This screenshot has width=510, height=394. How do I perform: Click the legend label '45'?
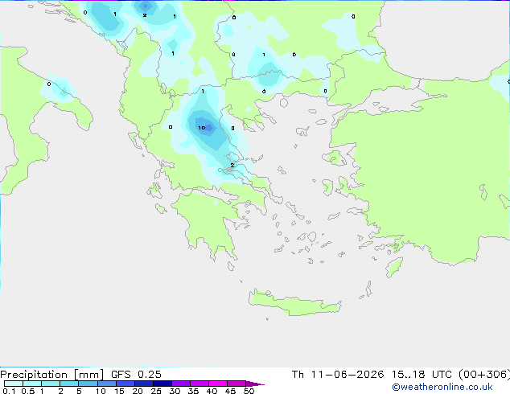click(x=230, y=391)
